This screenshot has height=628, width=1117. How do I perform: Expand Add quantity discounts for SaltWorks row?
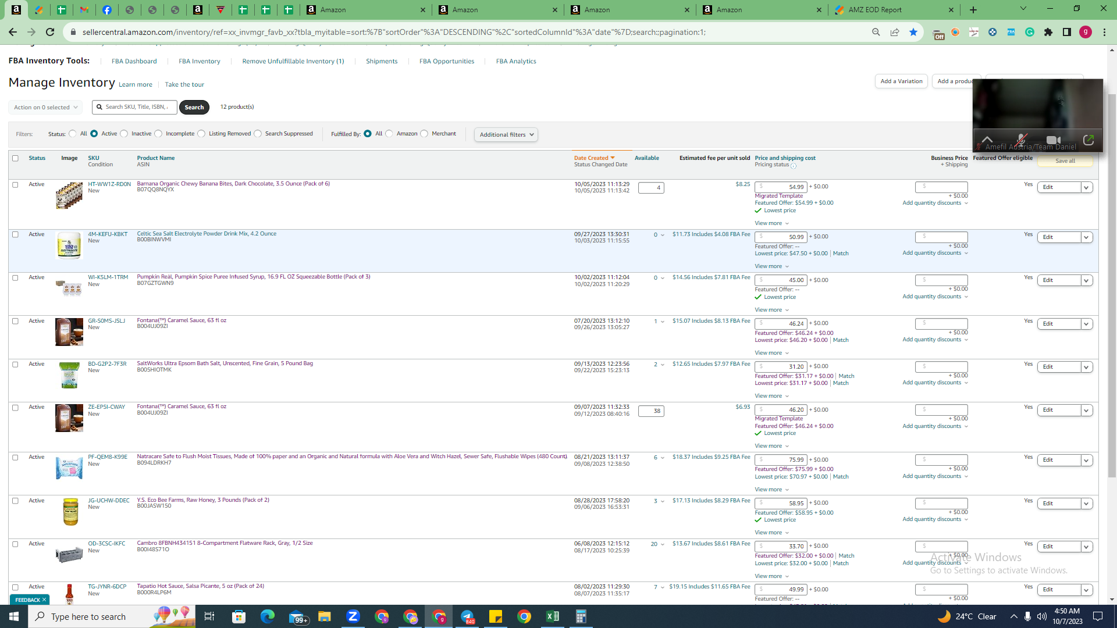click(935, 383)
